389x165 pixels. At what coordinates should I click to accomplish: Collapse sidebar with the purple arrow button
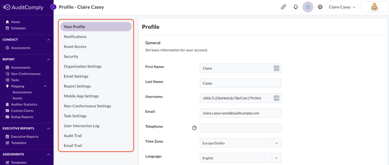point(53,7)
